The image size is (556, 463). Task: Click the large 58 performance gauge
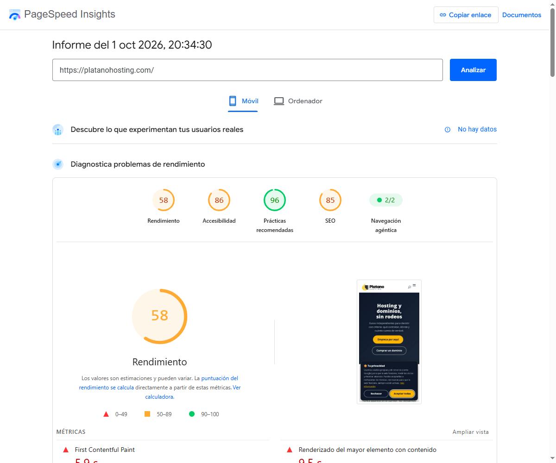pos(160,316)
